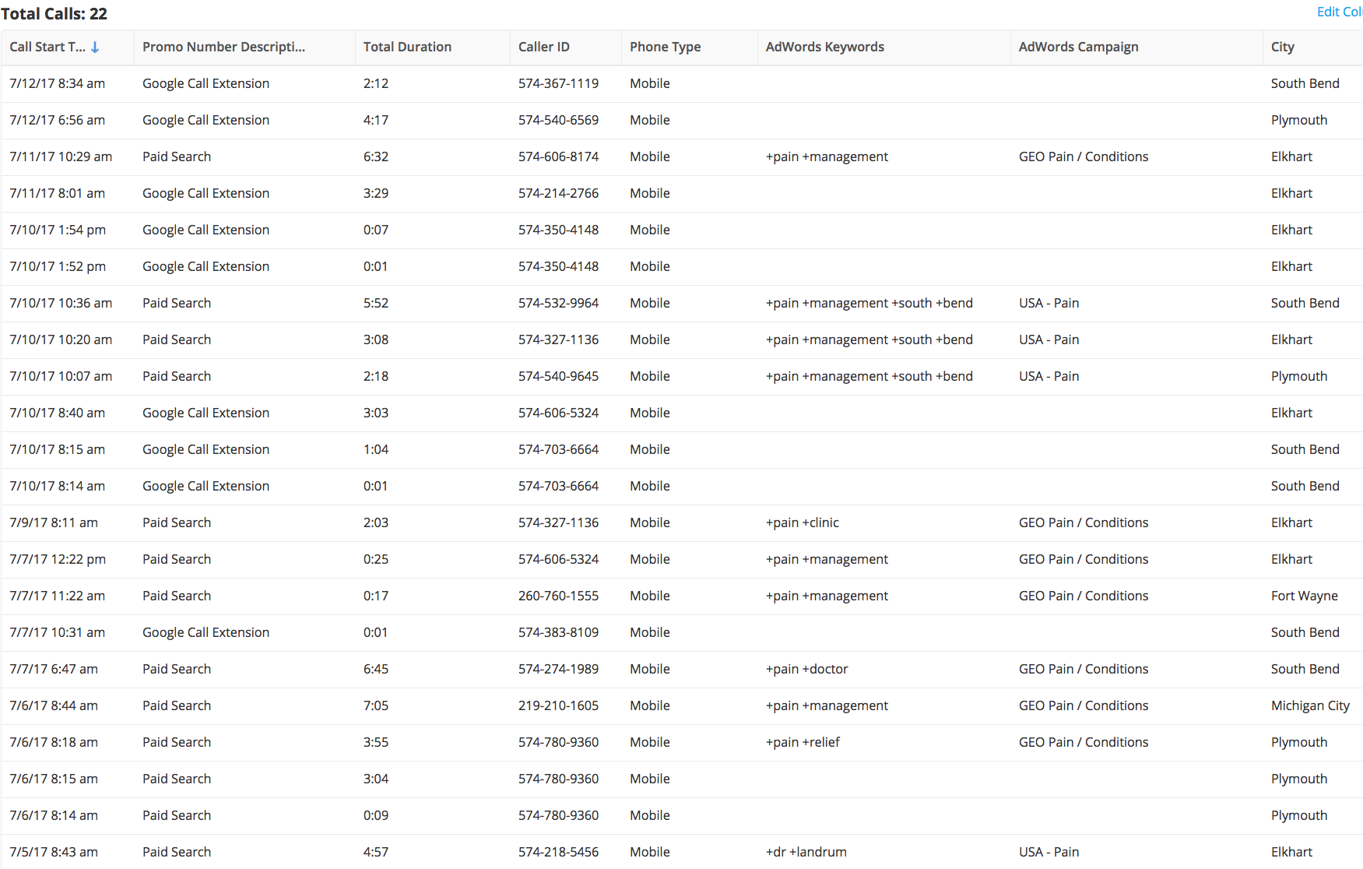Select call time 7/6/17 8:15 am
The width and height of the screenshot is (1363, 869).
click(54, 779)
